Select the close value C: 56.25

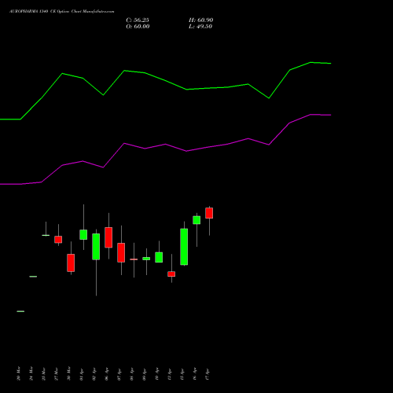pyautogui.click(x=138, y=20)
